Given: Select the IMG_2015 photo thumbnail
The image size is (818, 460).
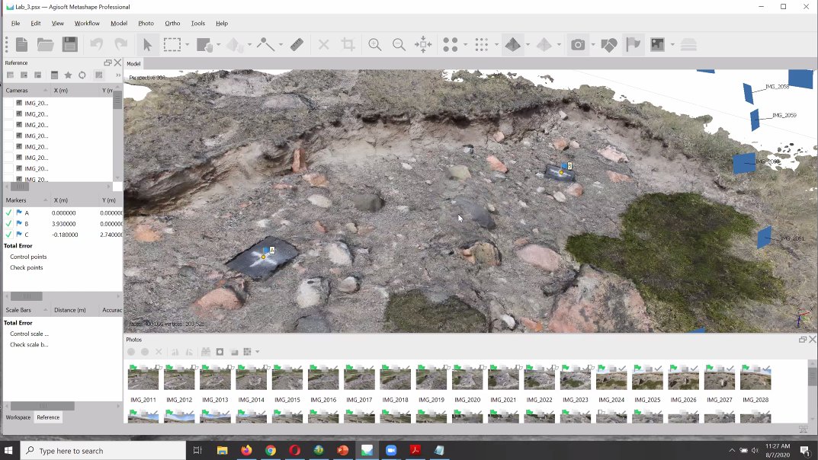Looking at the screenshot, I should (287, 377).
